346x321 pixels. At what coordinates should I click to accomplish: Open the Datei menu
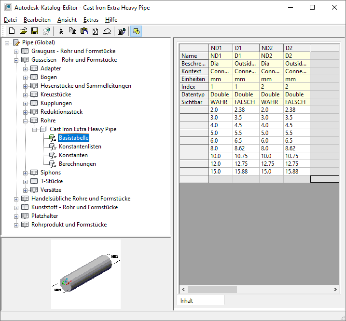tap(10, 20)
